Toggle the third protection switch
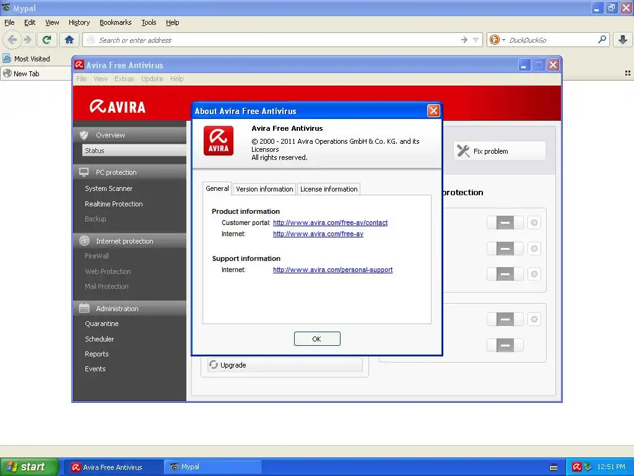Screen dimensions: 634x476 505,274
